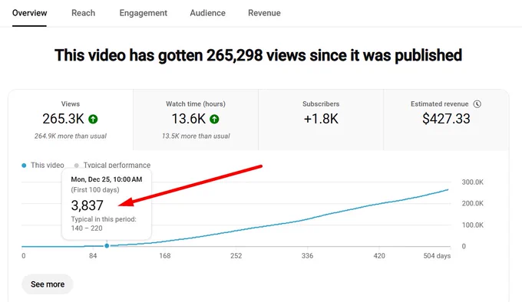Click the See more button
The width and height of the screenshot is (522, 302).
click(x=48, y=284)
